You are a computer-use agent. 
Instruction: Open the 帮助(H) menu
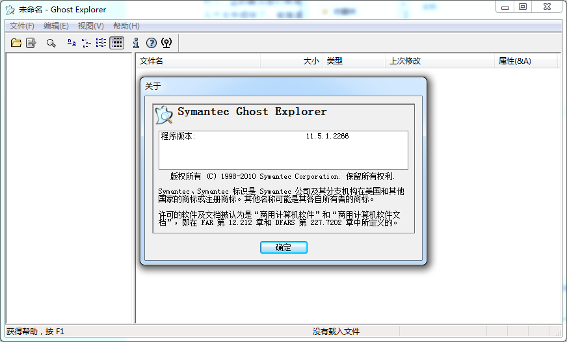click(126, 26)
